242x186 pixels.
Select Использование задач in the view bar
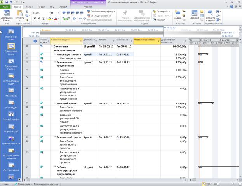[11, 79]
